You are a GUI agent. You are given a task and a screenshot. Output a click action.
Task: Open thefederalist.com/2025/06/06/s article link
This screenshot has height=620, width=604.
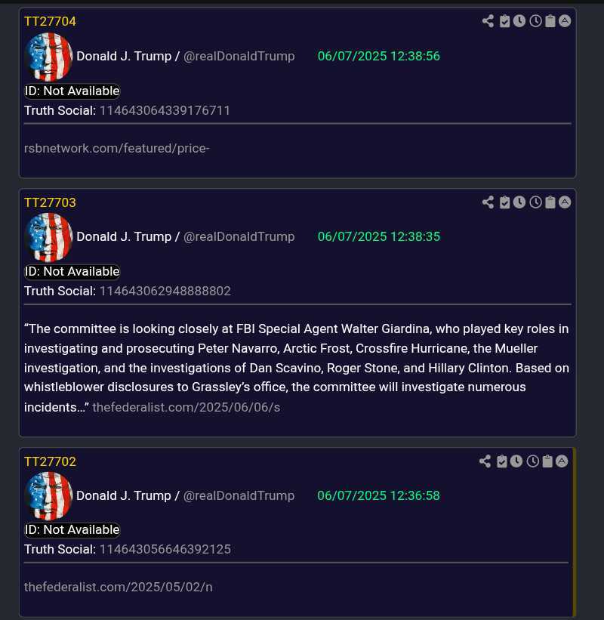[x=186, y=407]
